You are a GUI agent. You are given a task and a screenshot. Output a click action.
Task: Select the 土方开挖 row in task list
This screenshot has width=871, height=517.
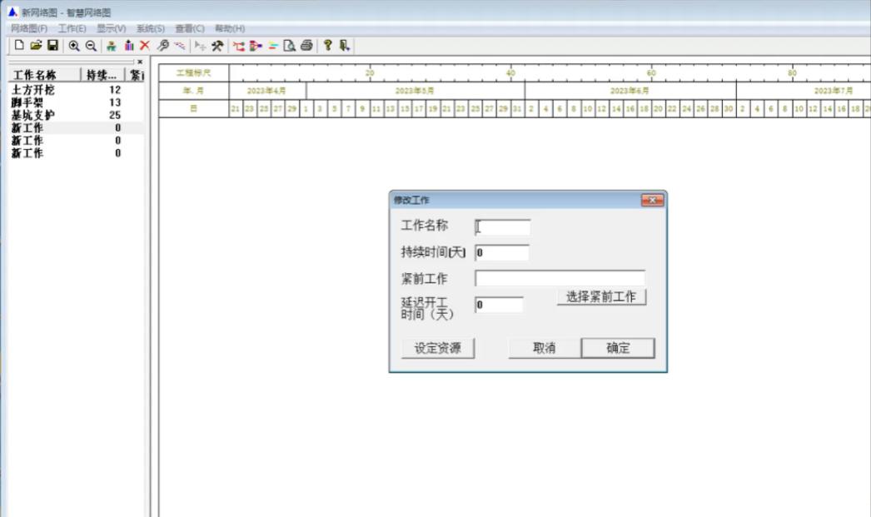(x=76, y=89)
